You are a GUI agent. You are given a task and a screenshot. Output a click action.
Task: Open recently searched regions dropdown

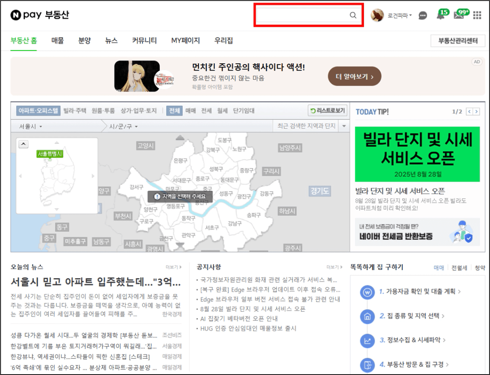[344, 126]
